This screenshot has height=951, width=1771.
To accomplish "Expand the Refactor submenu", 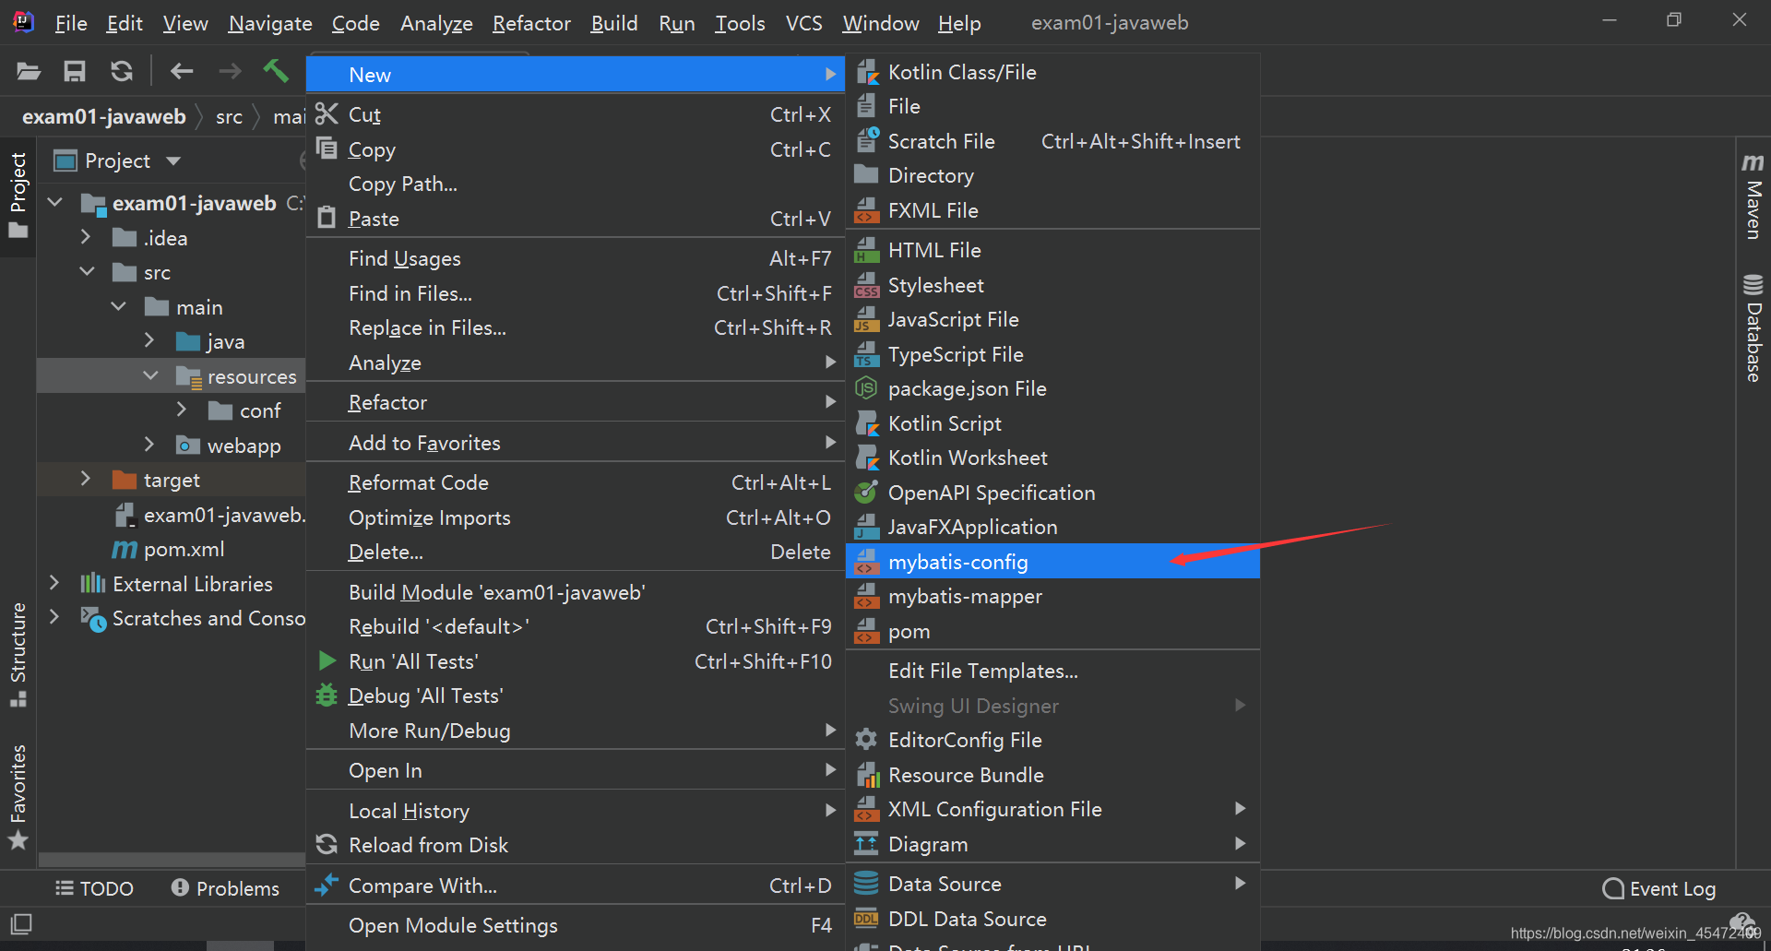I will [x=575, y=402].
